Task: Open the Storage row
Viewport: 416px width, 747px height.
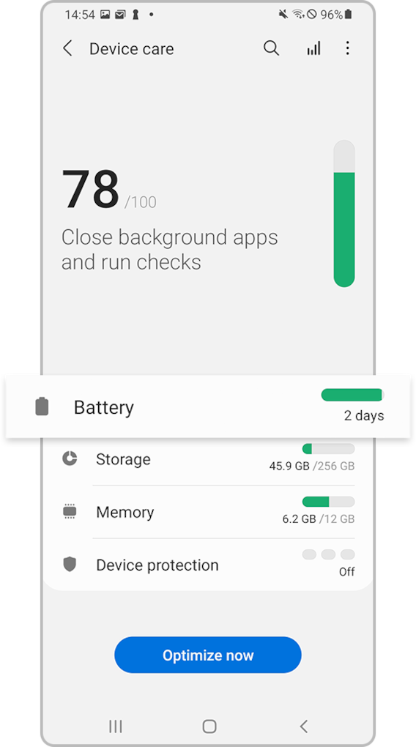Action: 208,458
